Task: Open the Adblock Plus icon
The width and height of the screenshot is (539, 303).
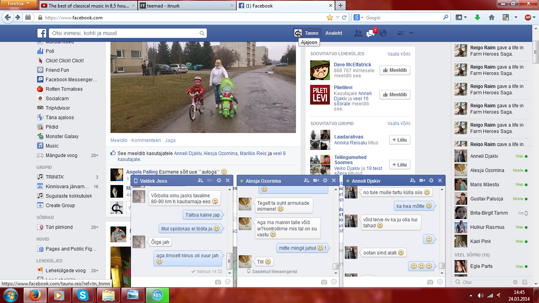Action: (528, 17)
